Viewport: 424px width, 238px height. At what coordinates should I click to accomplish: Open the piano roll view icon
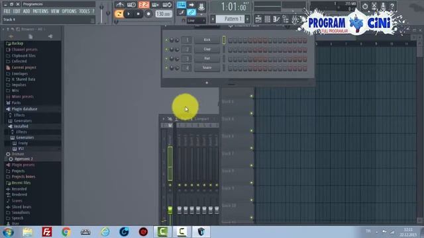[x=276, y=19]
